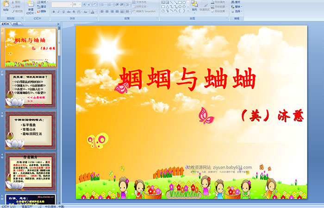Click the Cut (剪切) scissors icon
This screenshot has width=324, height=208.
(13, 2)
